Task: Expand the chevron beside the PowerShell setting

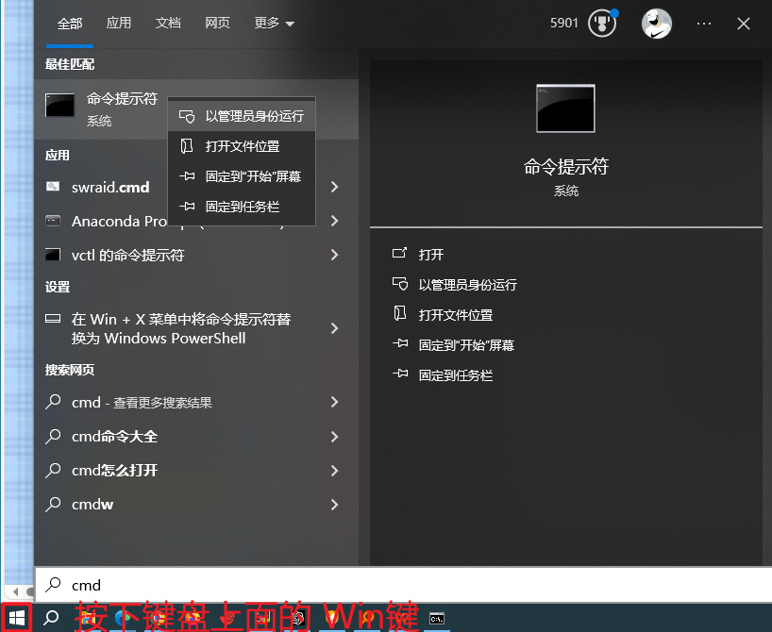Action: coord(335,328)
